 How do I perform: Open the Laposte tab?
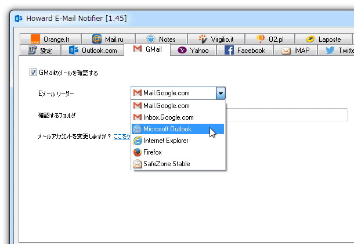click(323, 39)
